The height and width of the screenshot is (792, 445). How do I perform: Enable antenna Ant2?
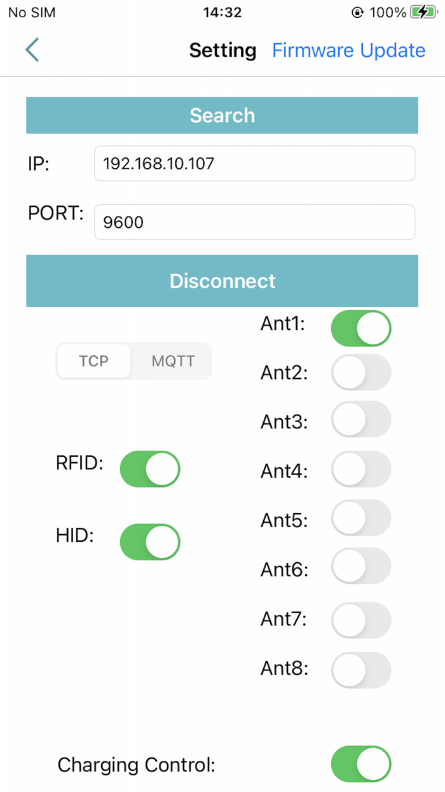point(361,372)
